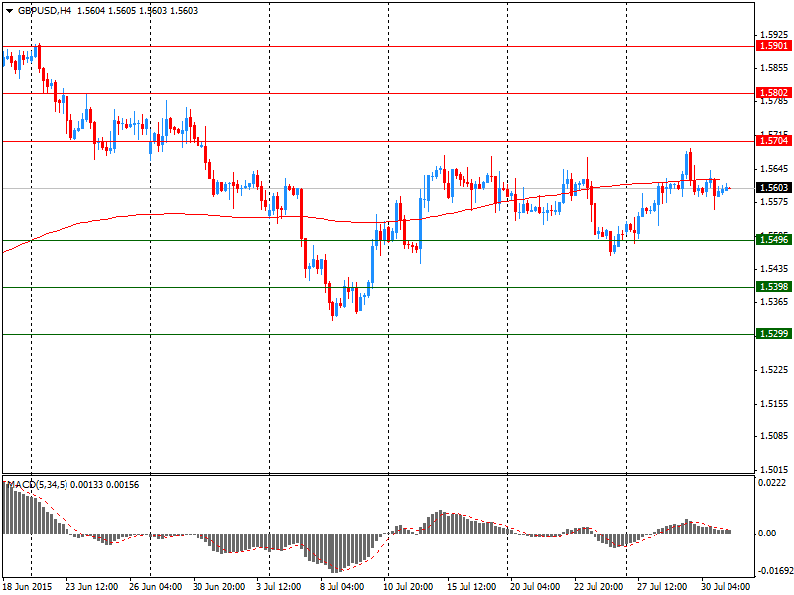The width and height of the screenshot is (794, 595).
Task: Click the 1.5435 price scale value
Action: [x=775, y=269]
